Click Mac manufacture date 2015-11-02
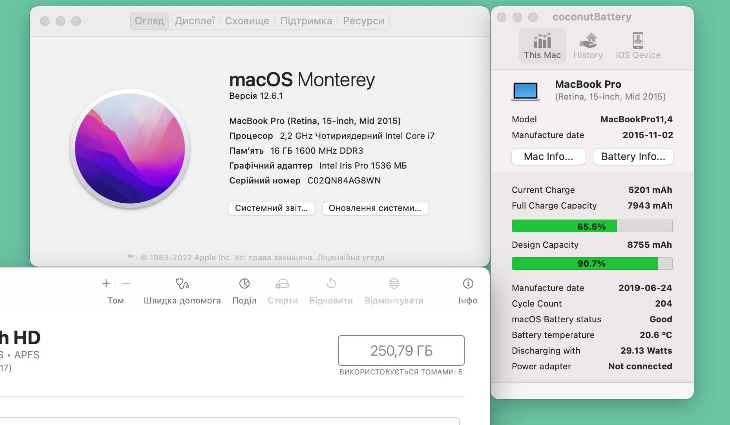Screen dimensions: 730x425 pos(648,135)
